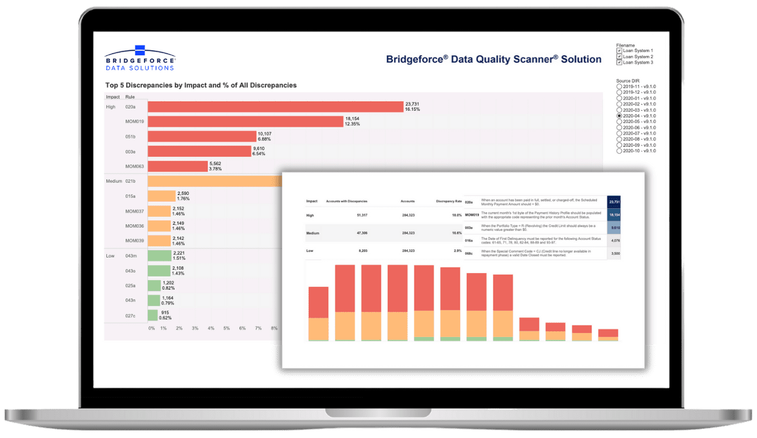Select the green bar for rule 043m
This screenshot has width=757, height=438.
(160, 255)
